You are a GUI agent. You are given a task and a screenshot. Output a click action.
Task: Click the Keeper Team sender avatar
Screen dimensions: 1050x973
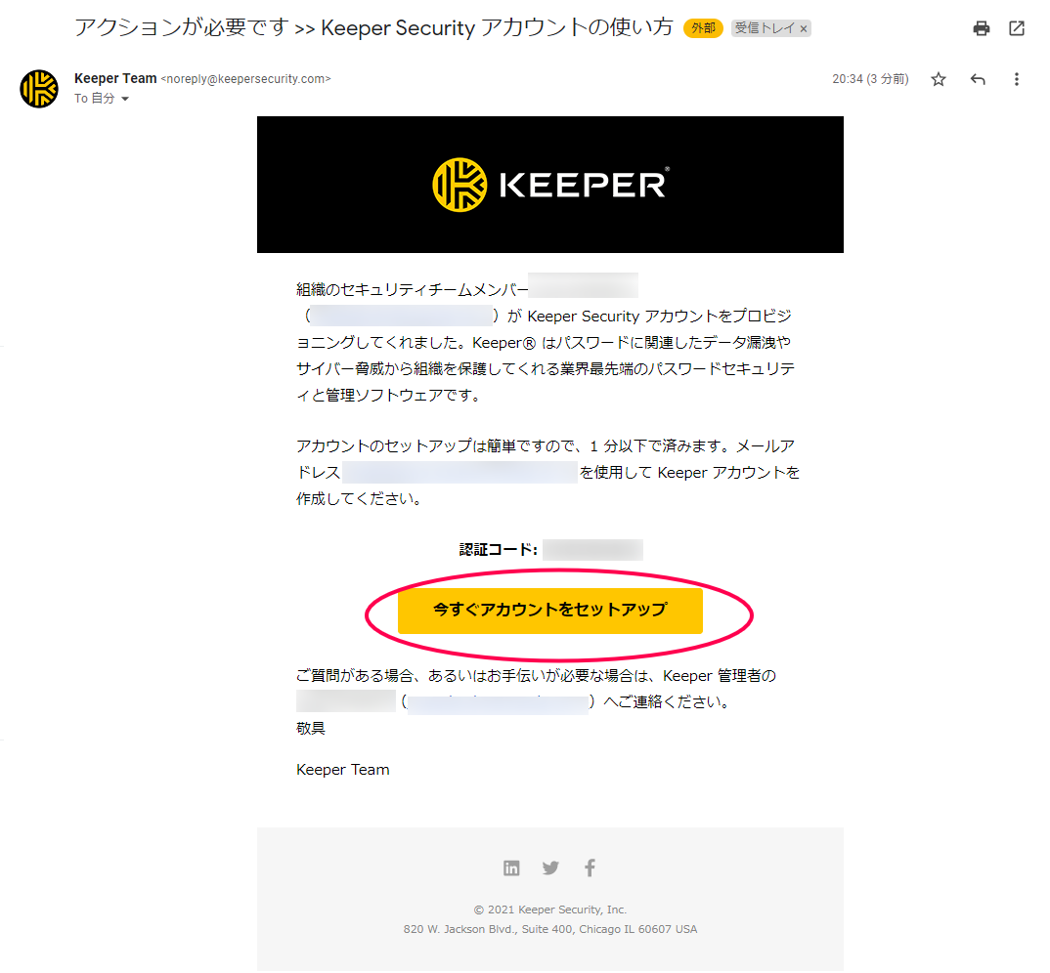(x=39, y=88)
